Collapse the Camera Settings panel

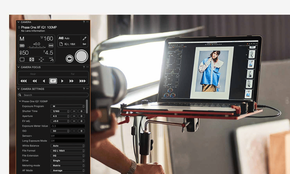pyautogui.click(x=19, y=89)
